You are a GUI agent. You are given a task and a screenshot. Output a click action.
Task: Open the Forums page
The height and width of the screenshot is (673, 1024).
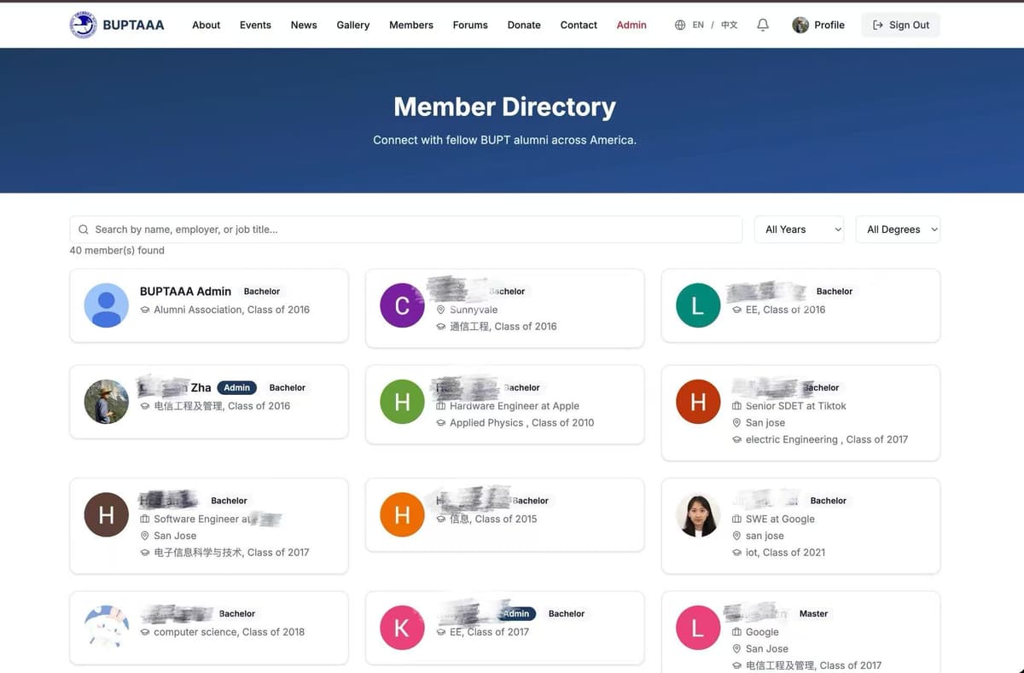tap(470, 25)
